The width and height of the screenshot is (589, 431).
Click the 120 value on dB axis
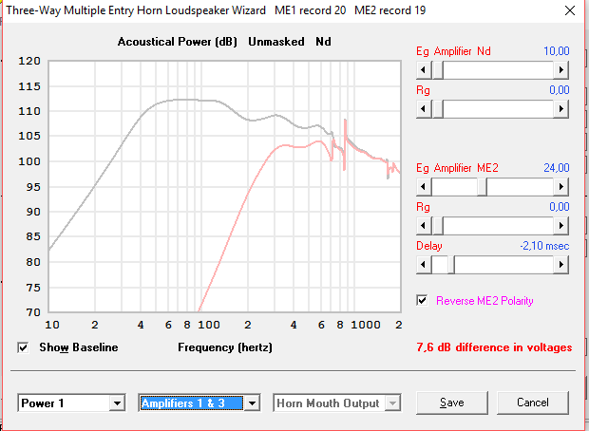point(29,61)
